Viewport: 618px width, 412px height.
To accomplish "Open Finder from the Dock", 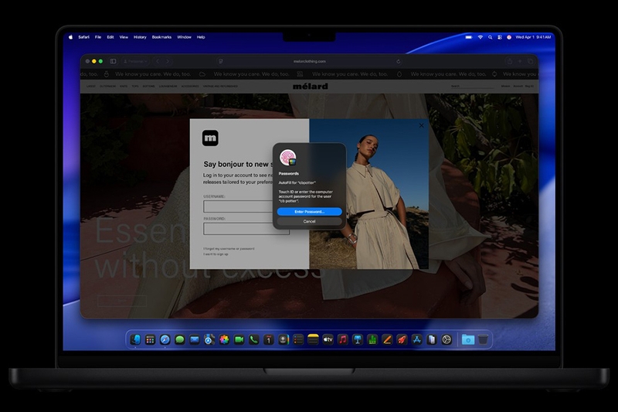I will pyautogui.click(x=136, y=339).
